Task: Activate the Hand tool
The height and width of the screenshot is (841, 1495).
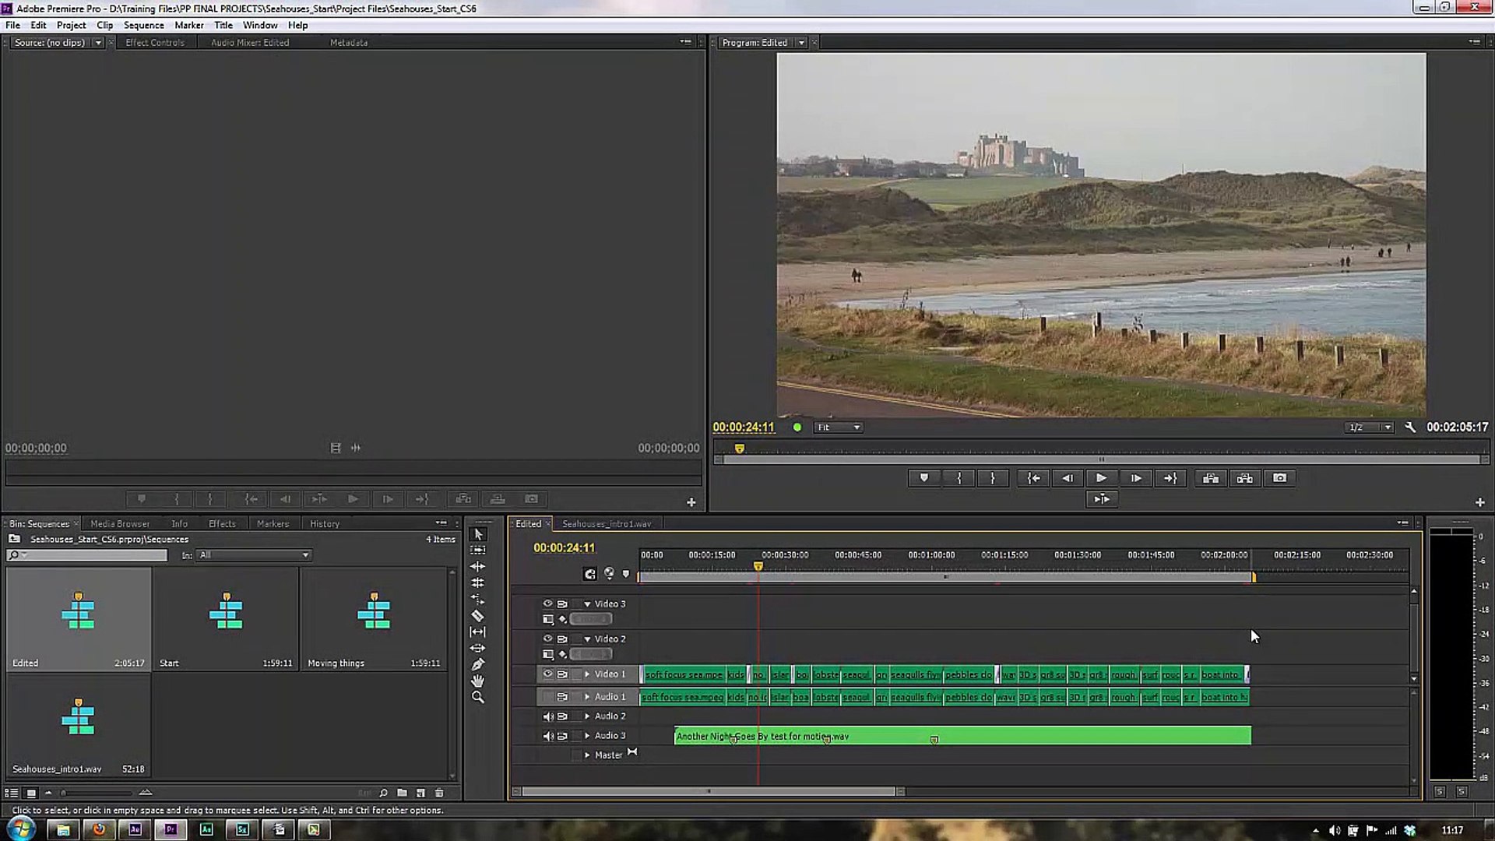Action: (478, 679)
